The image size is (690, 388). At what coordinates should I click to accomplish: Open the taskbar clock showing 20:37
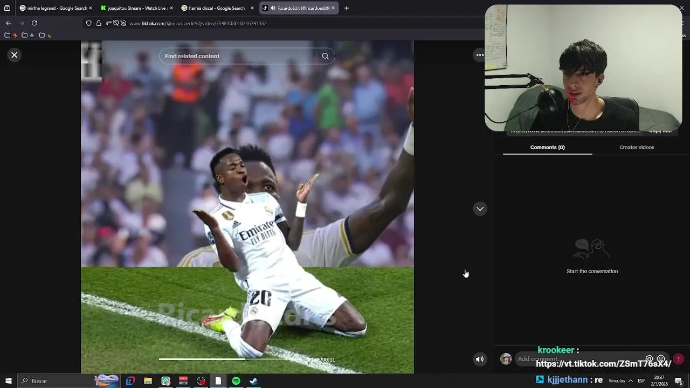(x=659, y=381)
